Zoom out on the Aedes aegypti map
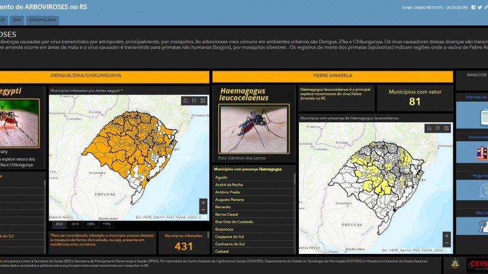 [x=203, y=210]
